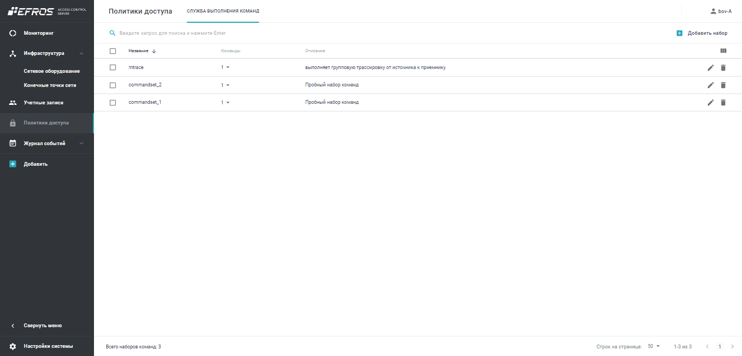Click the Access Policies lock icon
The width and height of the screenshot is (742, 356).
(x=13, y=123)
